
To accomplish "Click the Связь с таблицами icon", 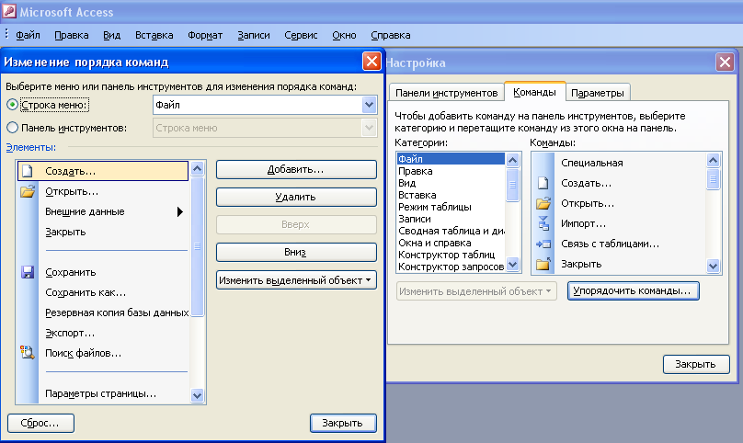I will (543, 244).
